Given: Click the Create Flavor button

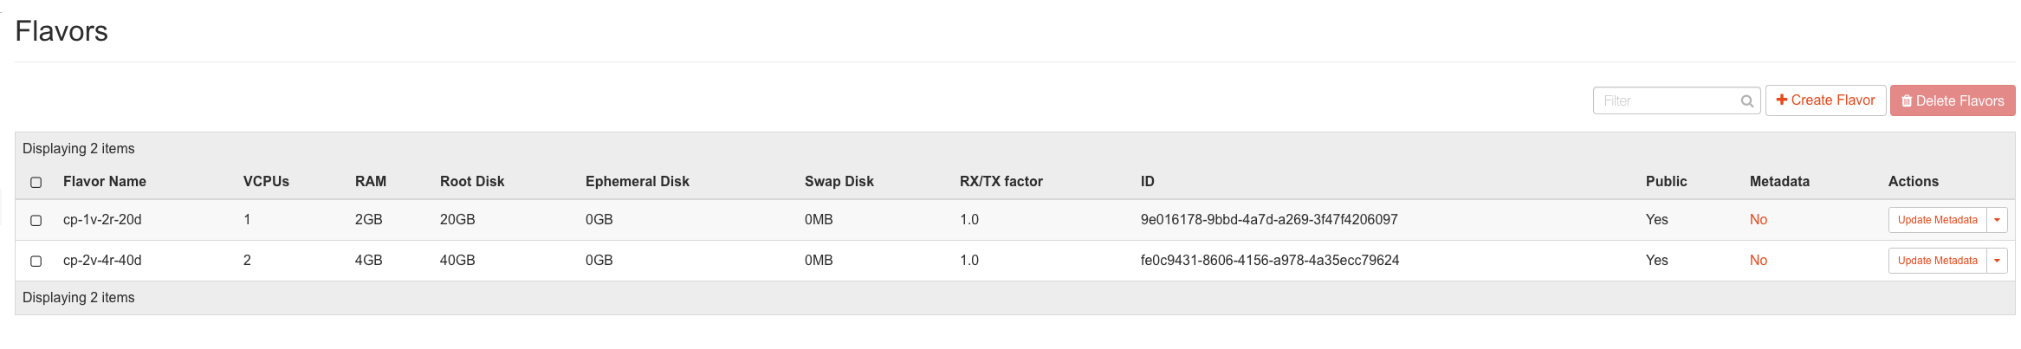Looking at the screenshot, I should coord(1825,100).
